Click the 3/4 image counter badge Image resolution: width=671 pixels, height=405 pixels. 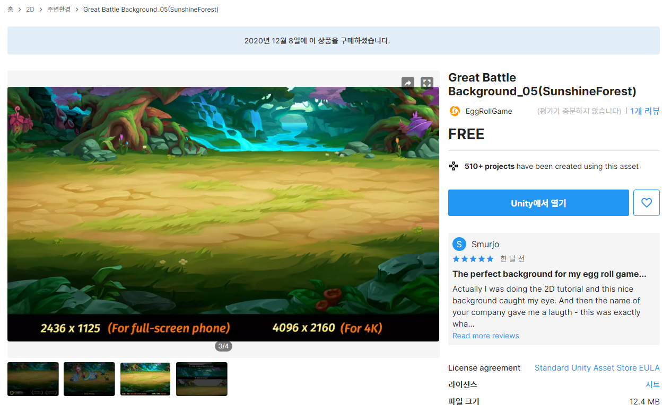click(223, 346)
